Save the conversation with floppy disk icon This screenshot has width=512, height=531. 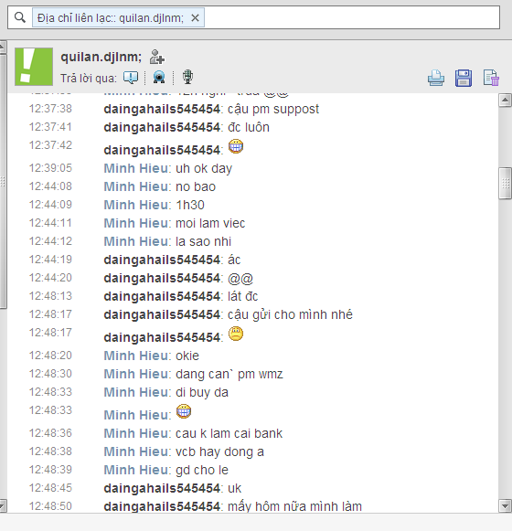464,78
